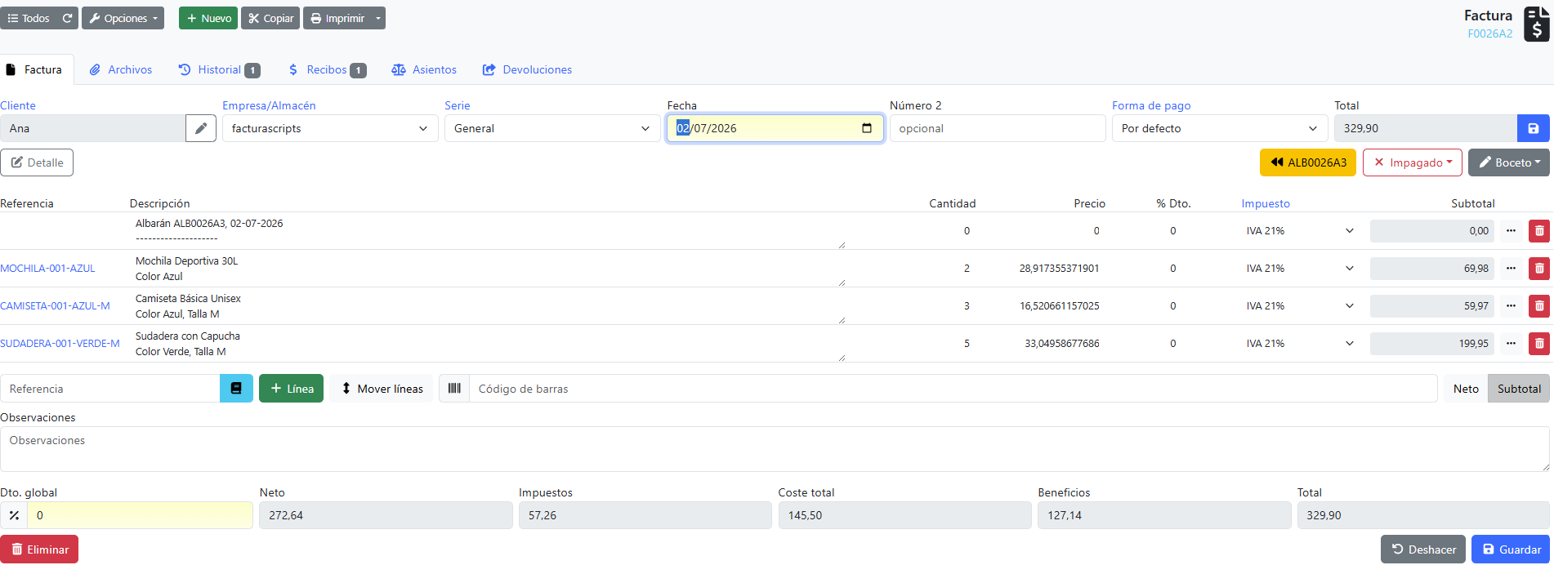Image resolution: width=1554 pixels, height=574 pixels.
Task: Click the Guardar button
Action: tap(1511, 550)
